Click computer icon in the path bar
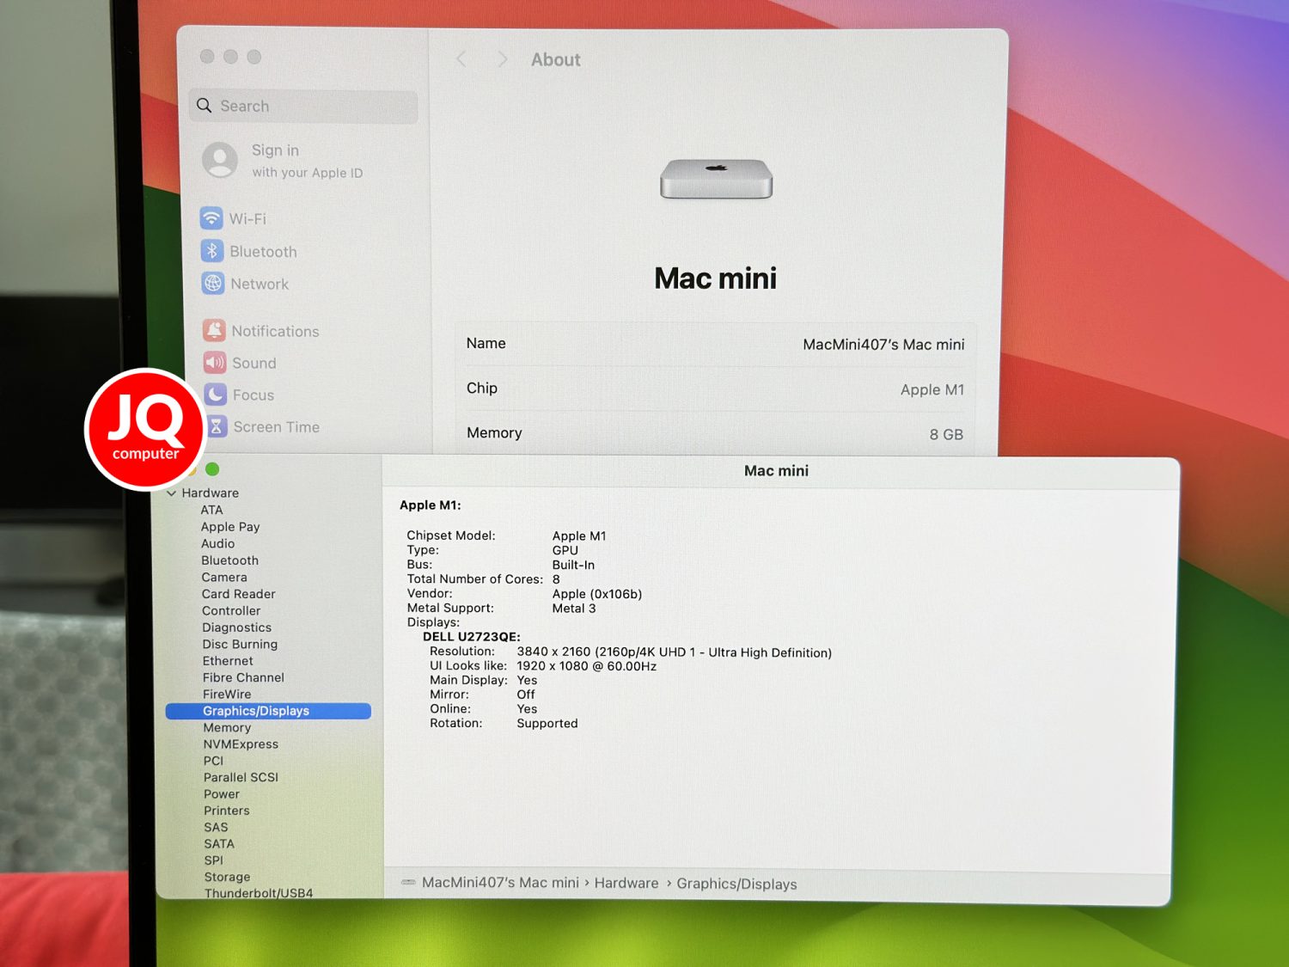The image size is (1289, 967). [408, 882]
